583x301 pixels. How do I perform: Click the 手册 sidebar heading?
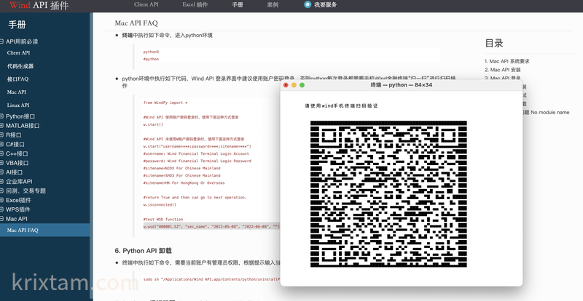click(17, 25)
